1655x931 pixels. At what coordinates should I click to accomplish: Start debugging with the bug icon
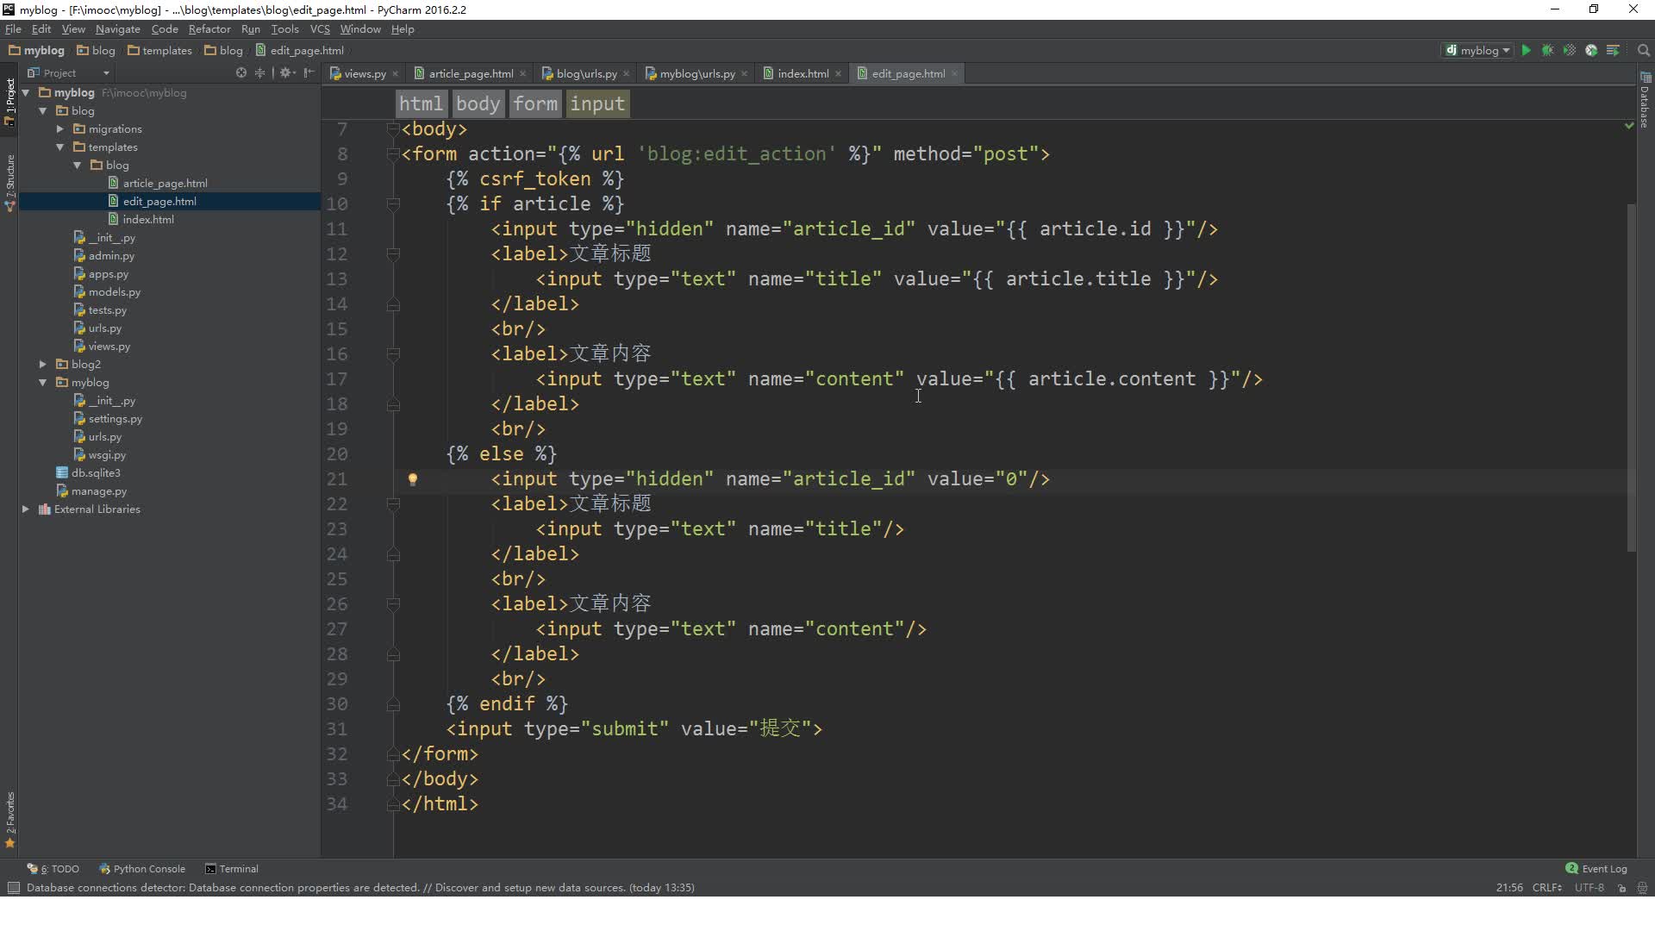tap(1547, 50)
